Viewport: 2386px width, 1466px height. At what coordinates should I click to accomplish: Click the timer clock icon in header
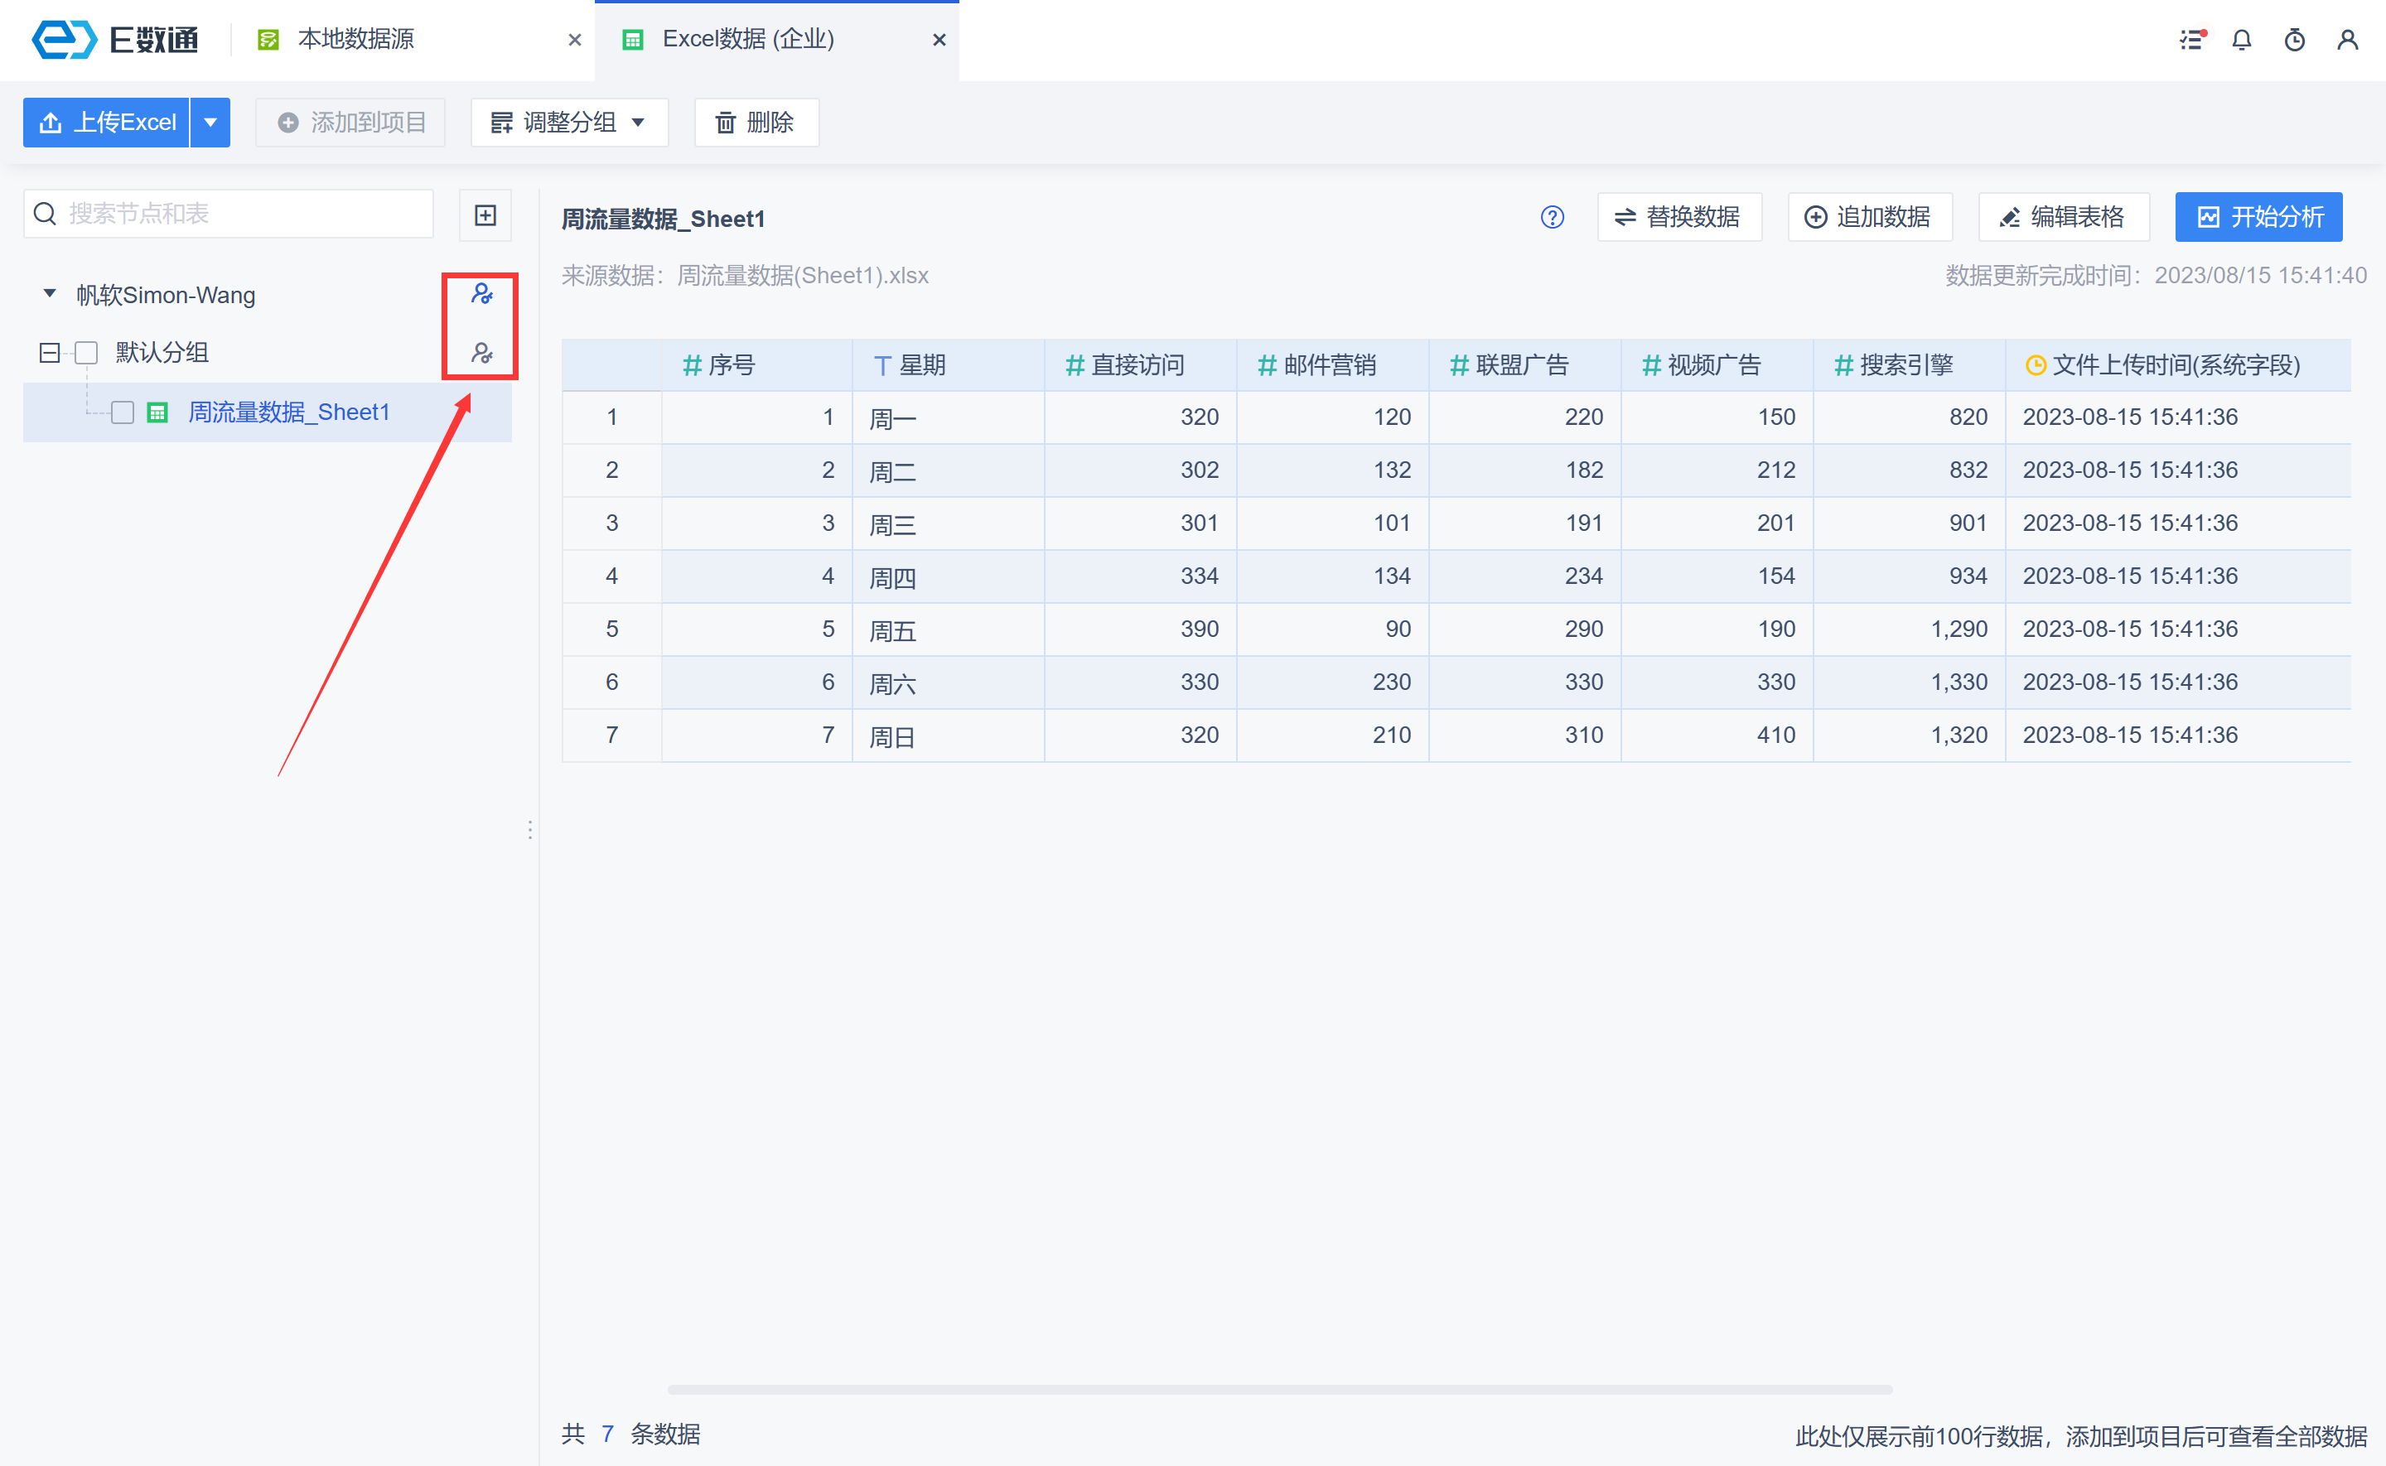tap(2294, 40)
